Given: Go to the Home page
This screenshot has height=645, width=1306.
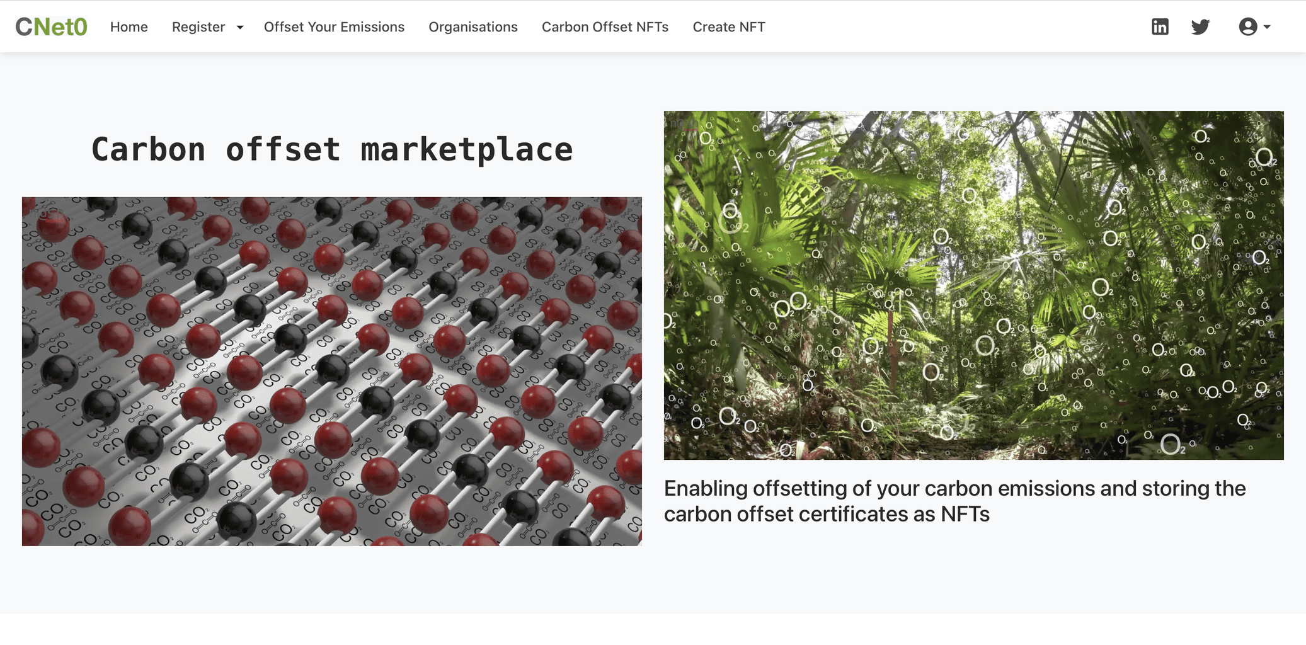Looking at the screenshot, I should 129,27.
